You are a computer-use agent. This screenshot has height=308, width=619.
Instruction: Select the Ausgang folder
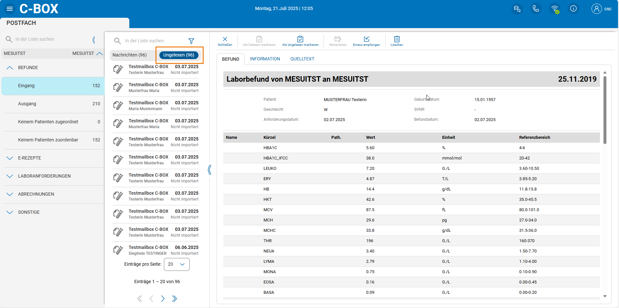[27, 104]
